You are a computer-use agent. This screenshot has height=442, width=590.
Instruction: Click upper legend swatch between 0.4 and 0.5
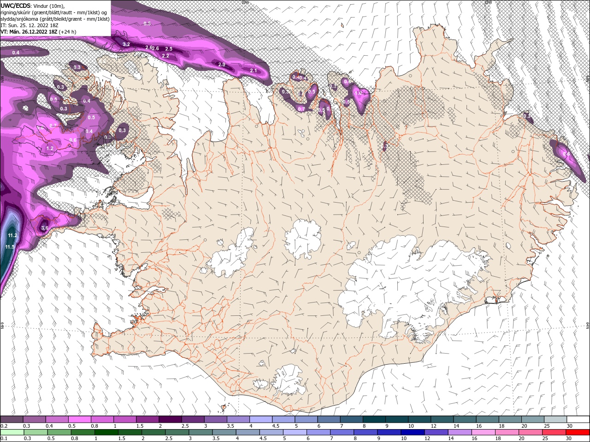(57, 419)
